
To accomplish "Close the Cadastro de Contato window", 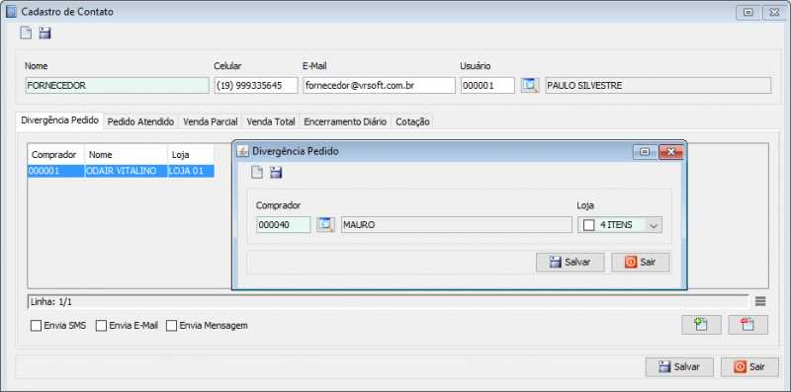I will pos(775,13).
